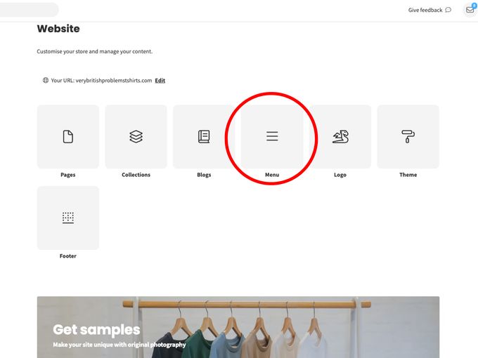Screen dimensions: 478x358
Task: Open the Menu hamburger icon tile
Action: [x=272, y=137]
